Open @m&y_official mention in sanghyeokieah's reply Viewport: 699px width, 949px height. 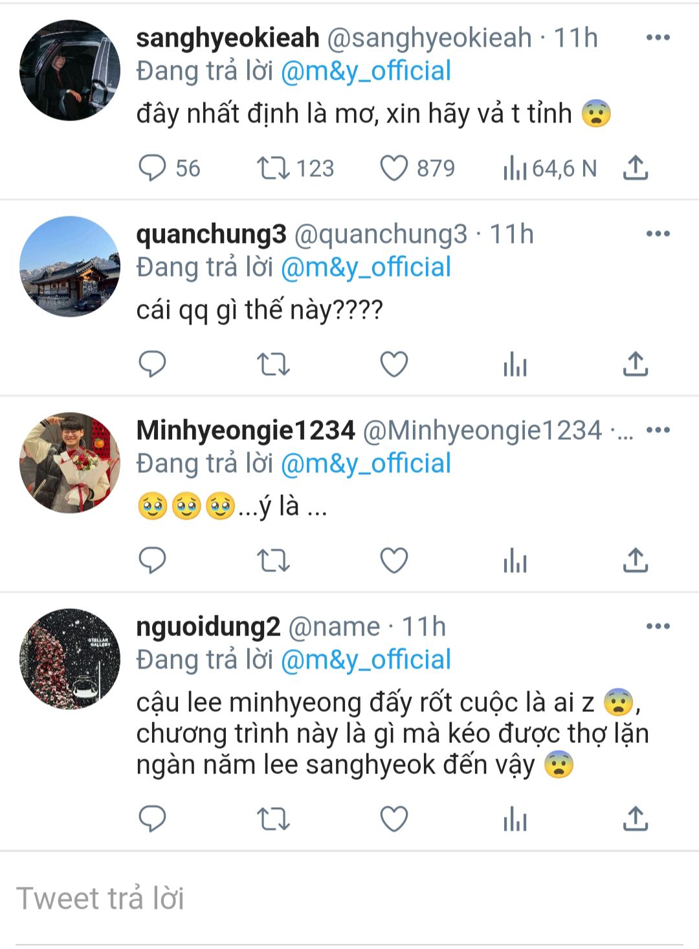point(366,71)
